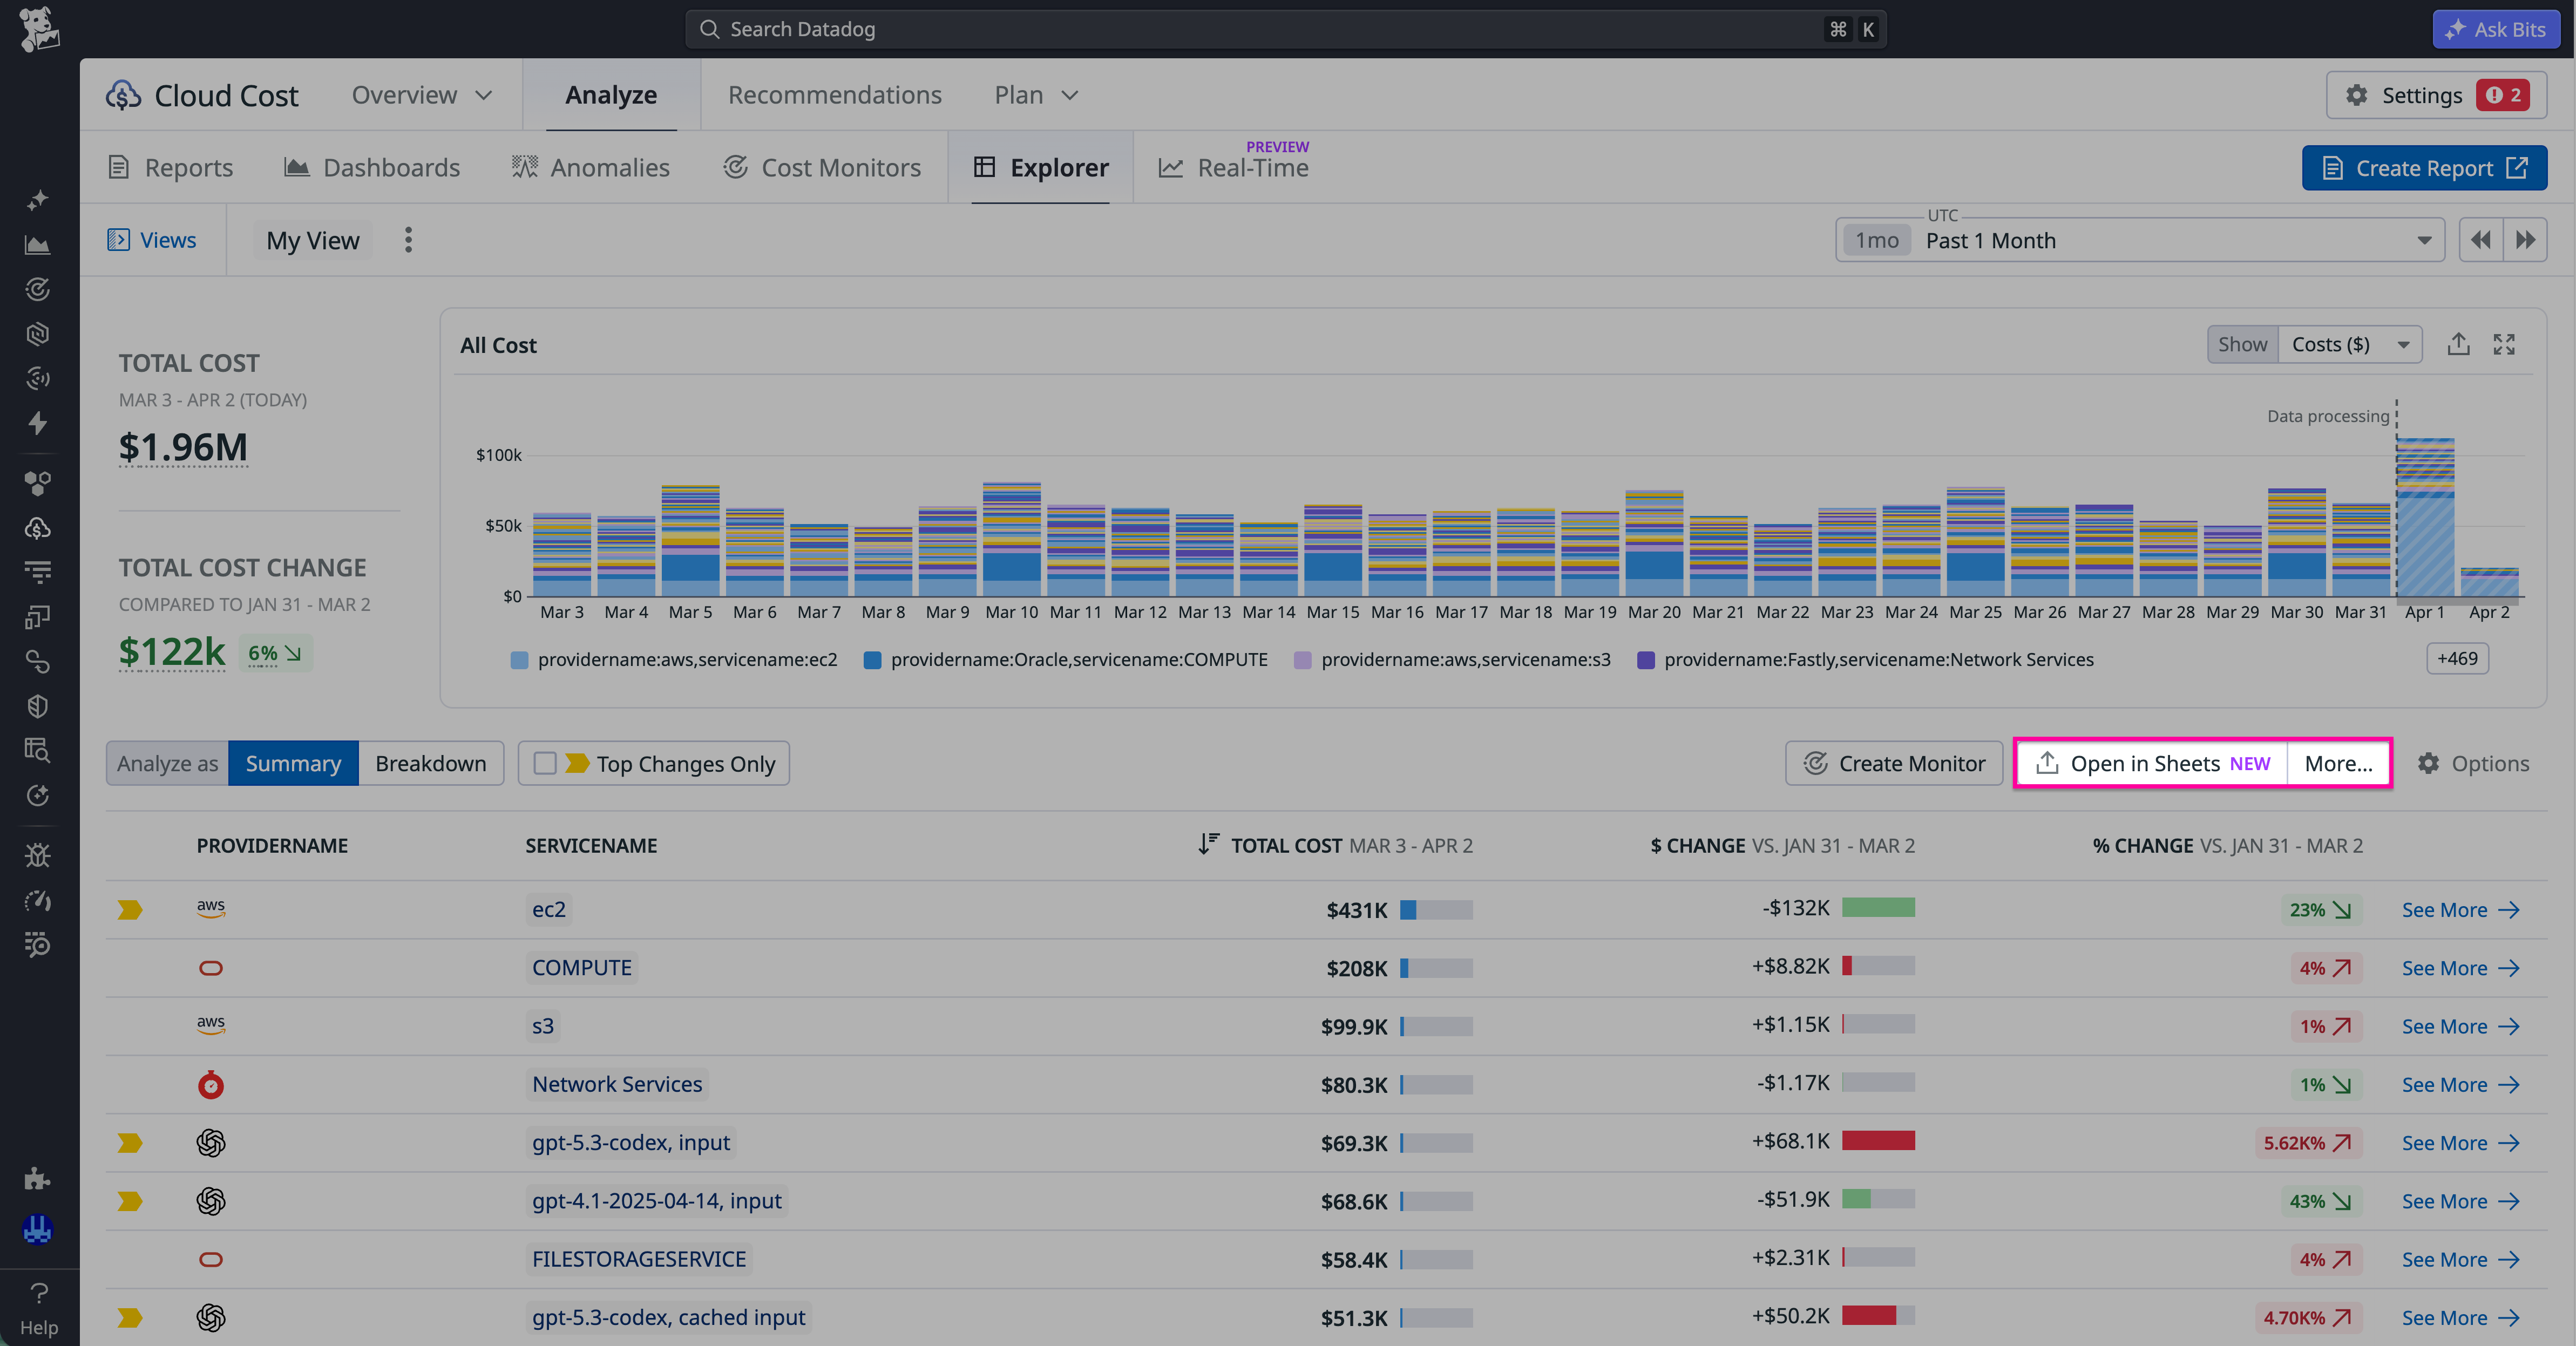
Task: Open the speedometer gauge icon in the sidebar
Action: [x=38, y=900]
